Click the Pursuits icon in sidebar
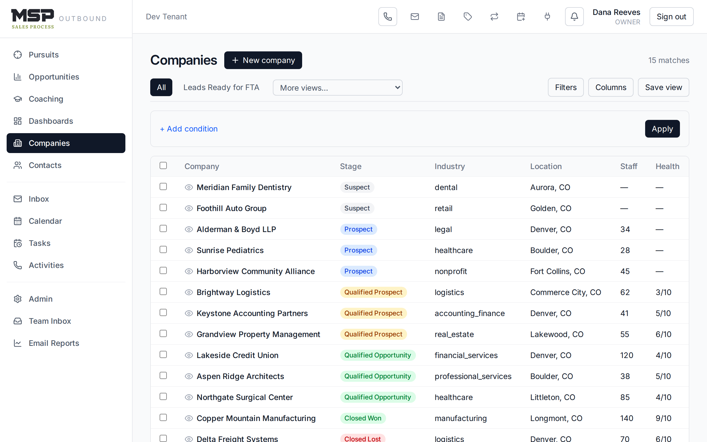 click(x=18, y=55)
